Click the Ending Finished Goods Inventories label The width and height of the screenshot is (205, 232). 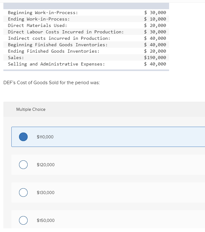(x=54, y=51)
